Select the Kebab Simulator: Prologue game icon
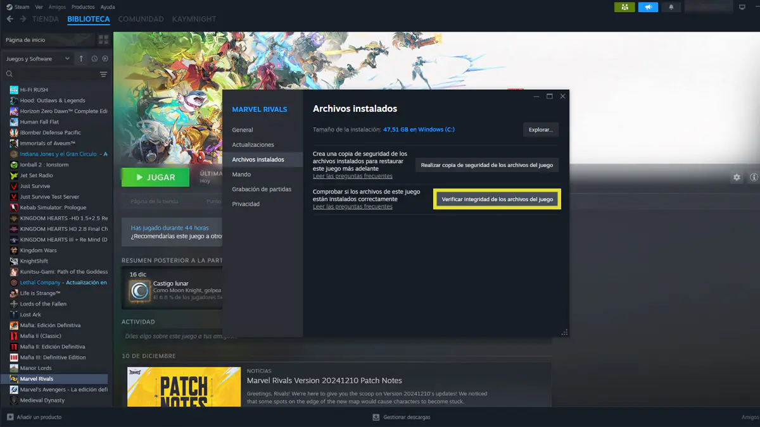 pyautogui.click(x=14, y=207)
